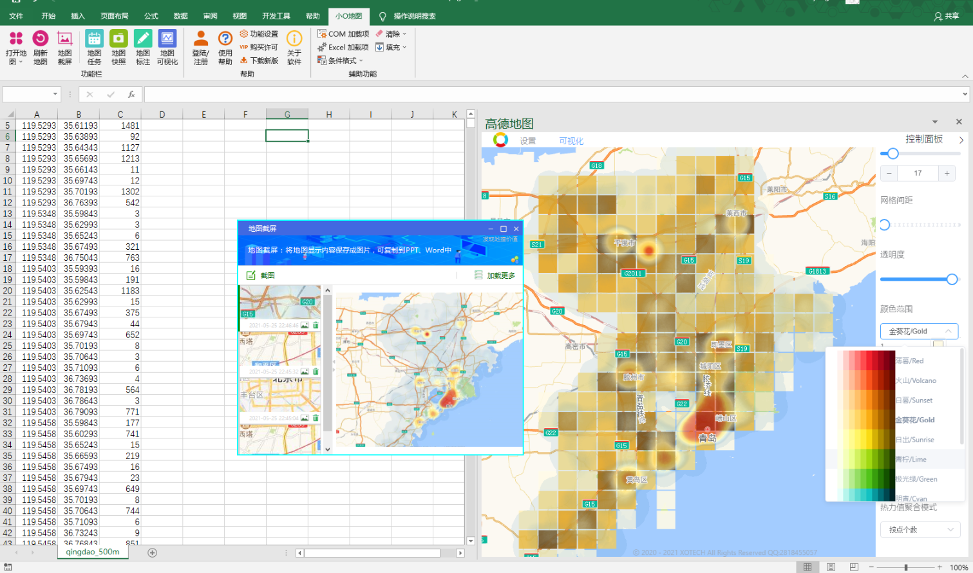
Task: Select the 设置 tab in map pane
Action: pyautogui.click(x=528, y=141)
